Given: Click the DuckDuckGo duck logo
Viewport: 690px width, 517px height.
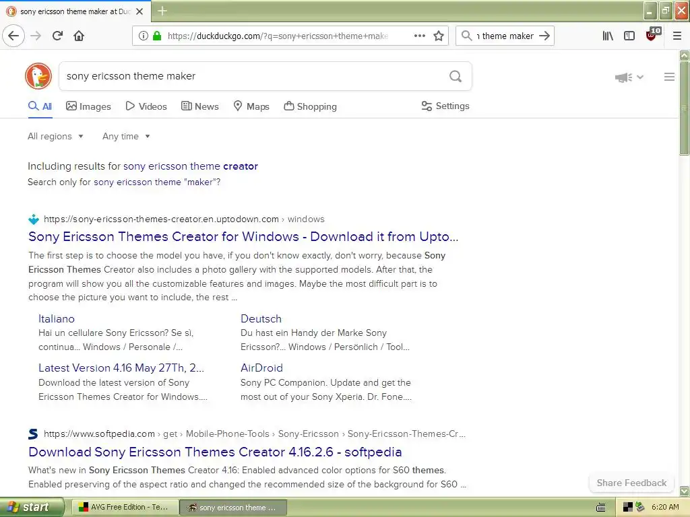Looking at the screenshot, I should tap(38, 76).
